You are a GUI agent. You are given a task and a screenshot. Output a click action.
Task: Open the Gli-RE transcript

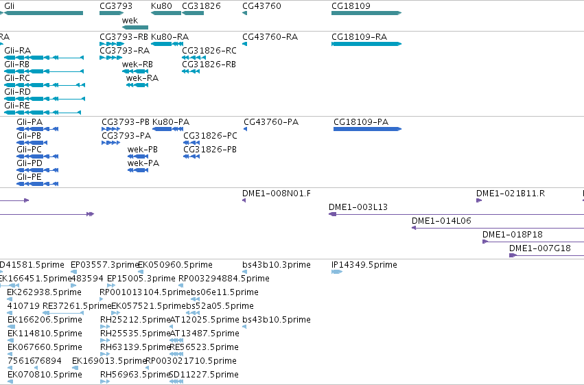(x=17, y=106)
